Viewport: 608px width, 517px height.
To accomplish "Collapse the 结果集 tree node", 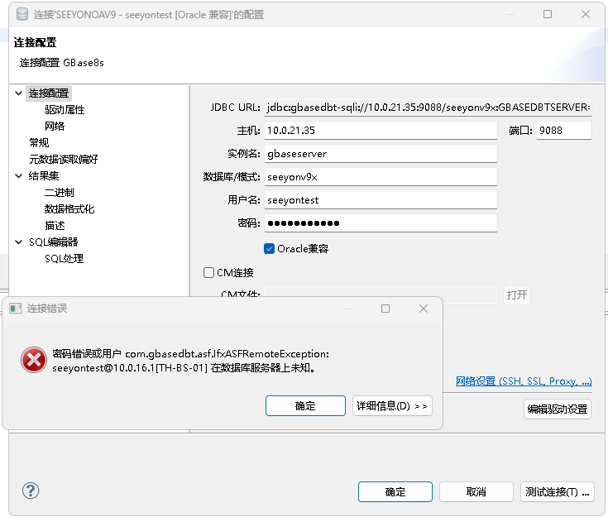I will coord(18,175).
